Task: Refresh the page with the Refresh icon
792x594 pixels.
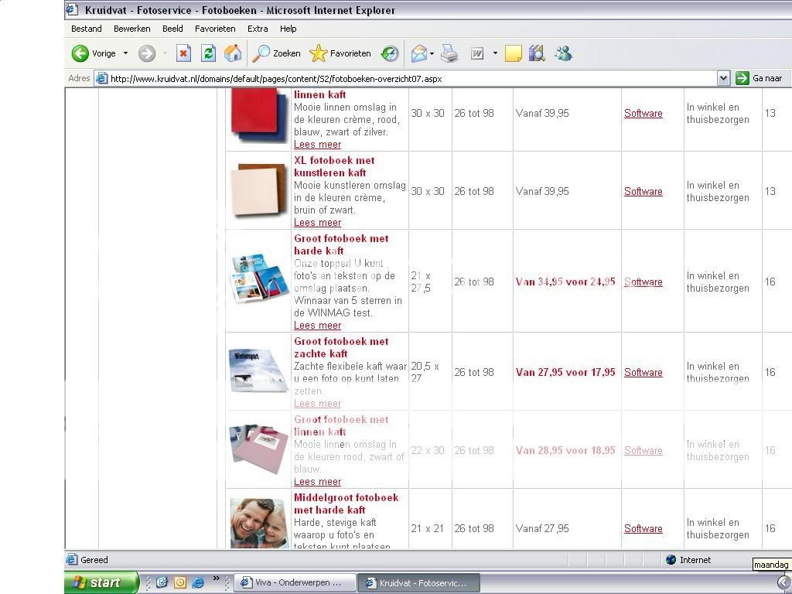Action: tap(208, 53)
